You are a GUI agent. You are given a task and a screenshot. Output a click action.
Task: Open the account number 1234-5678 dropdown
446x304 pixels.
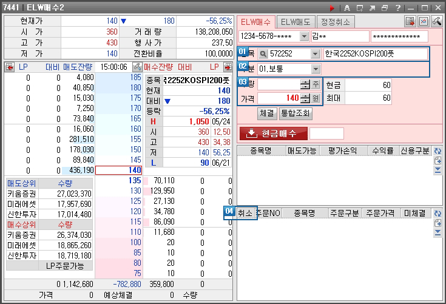(x=304, y=36)
